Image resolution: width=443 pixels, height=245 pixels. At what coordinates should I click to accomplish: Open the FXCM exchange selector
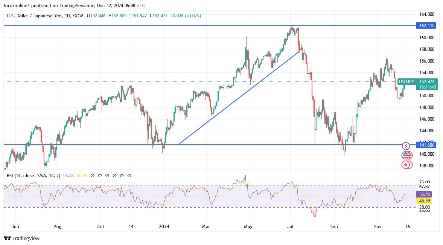[78, 16]
